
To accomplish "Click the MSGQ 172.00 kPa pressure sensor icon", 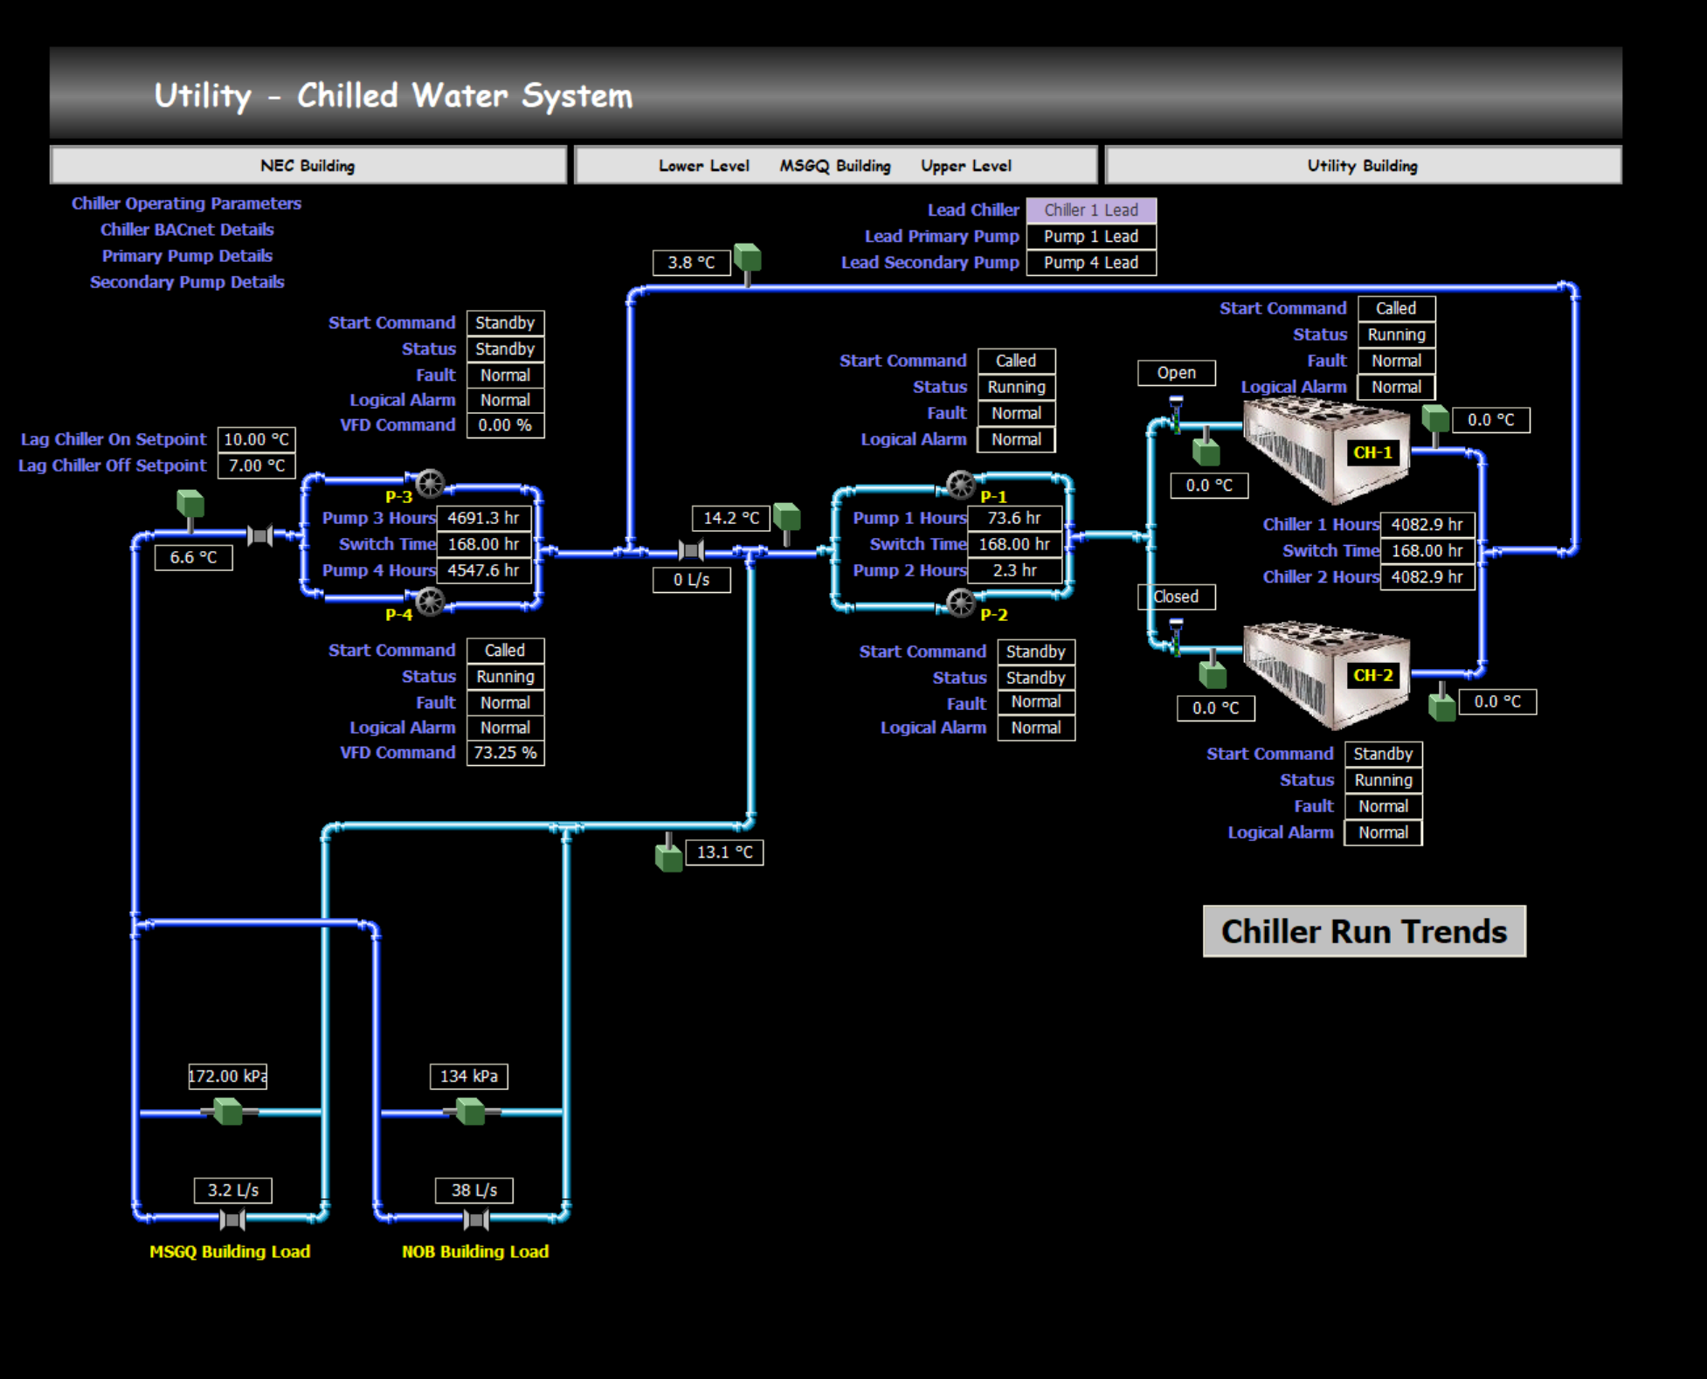I will pos(228,1112).
